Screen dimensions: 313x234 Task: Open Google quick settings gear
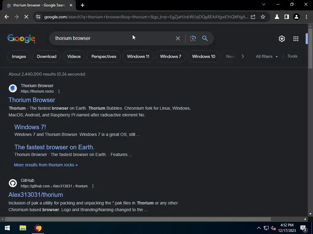282,39
